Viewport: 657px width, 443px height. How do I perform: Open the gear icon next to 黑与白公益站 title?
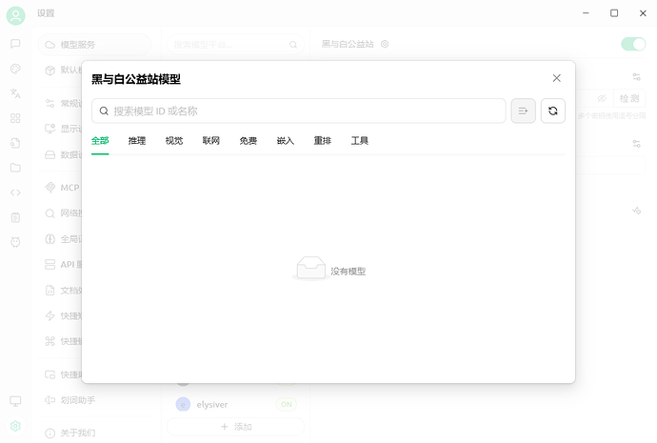[385, 44]
